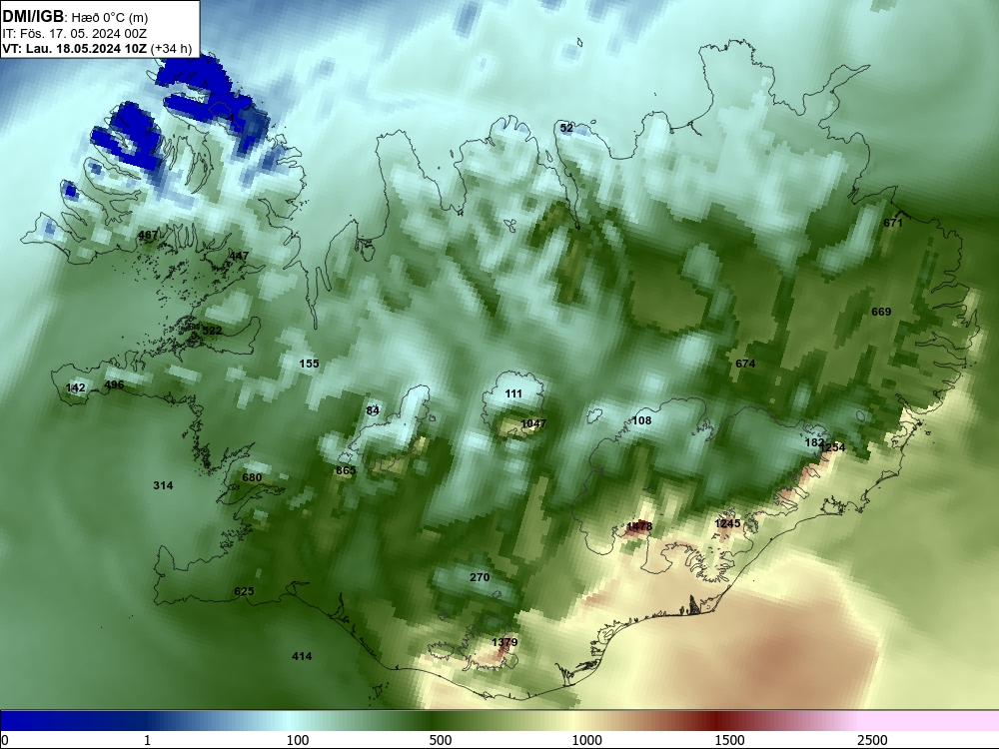The width and height of the screenshot is (999, 749).
Task: Click the map value 108
Action: pyautogui.click(x=641, y=420)
